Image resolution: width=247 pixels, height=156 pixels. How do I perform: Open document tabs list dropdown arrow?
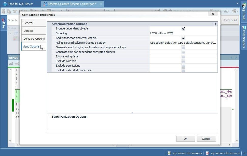pos(237,3)
